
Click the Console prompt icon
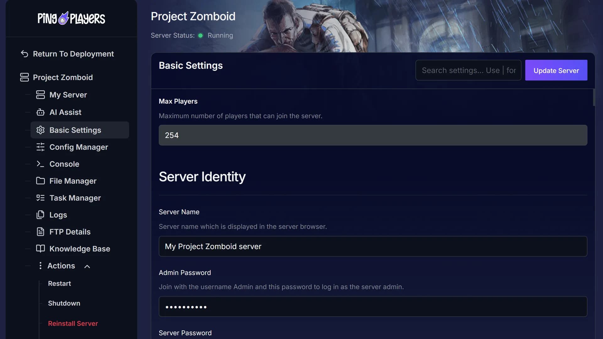point(41,164)
